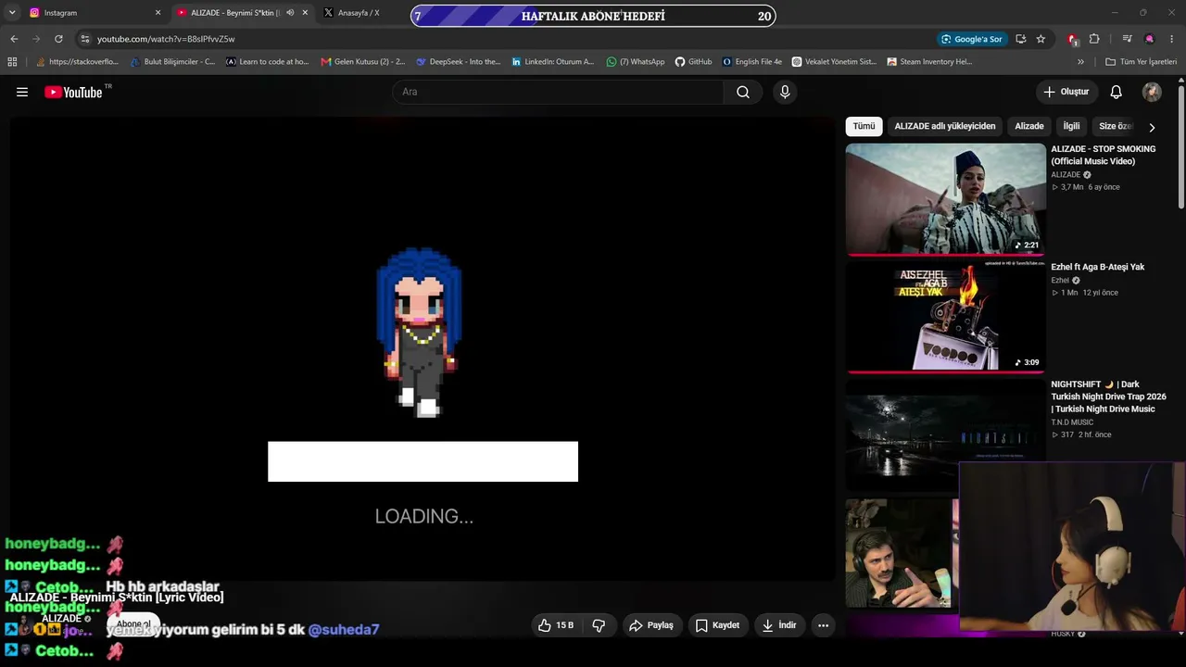Open the T.N.D MUSIC channel link
Screen dimensions: 1186x667
[1072, 422]
